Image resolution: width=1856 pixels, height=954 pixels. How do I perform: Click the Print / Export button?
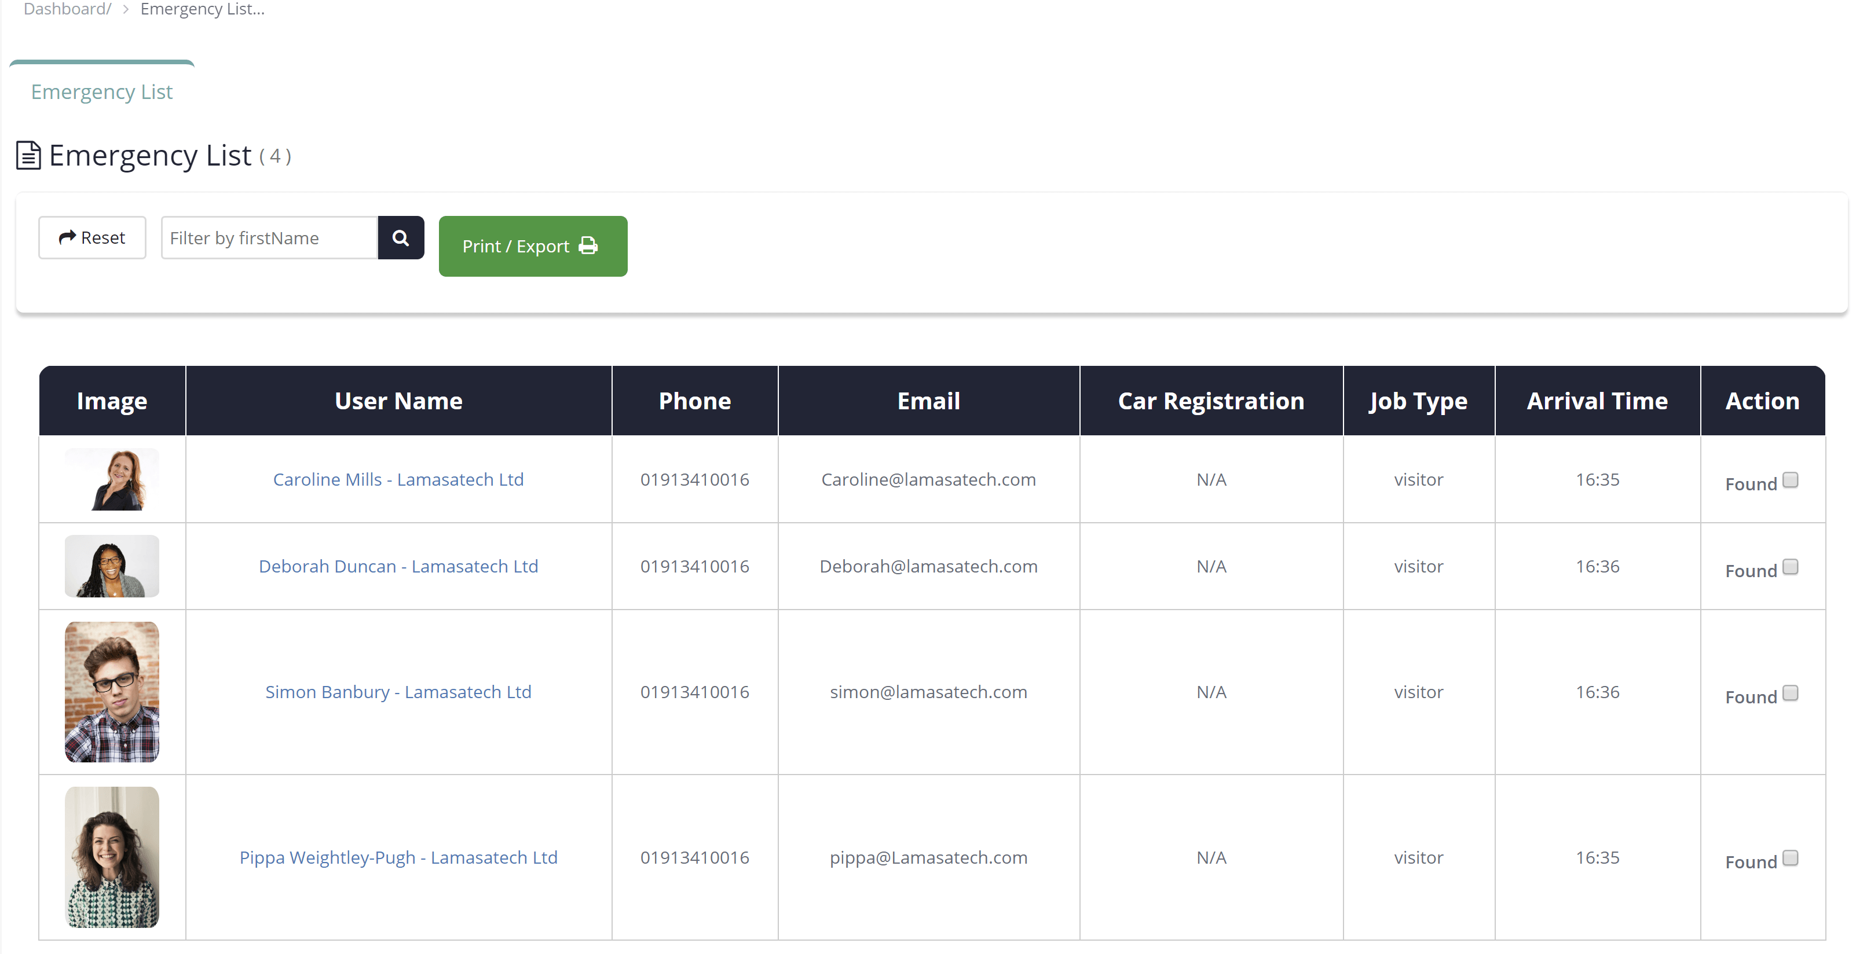coord(532,246)
